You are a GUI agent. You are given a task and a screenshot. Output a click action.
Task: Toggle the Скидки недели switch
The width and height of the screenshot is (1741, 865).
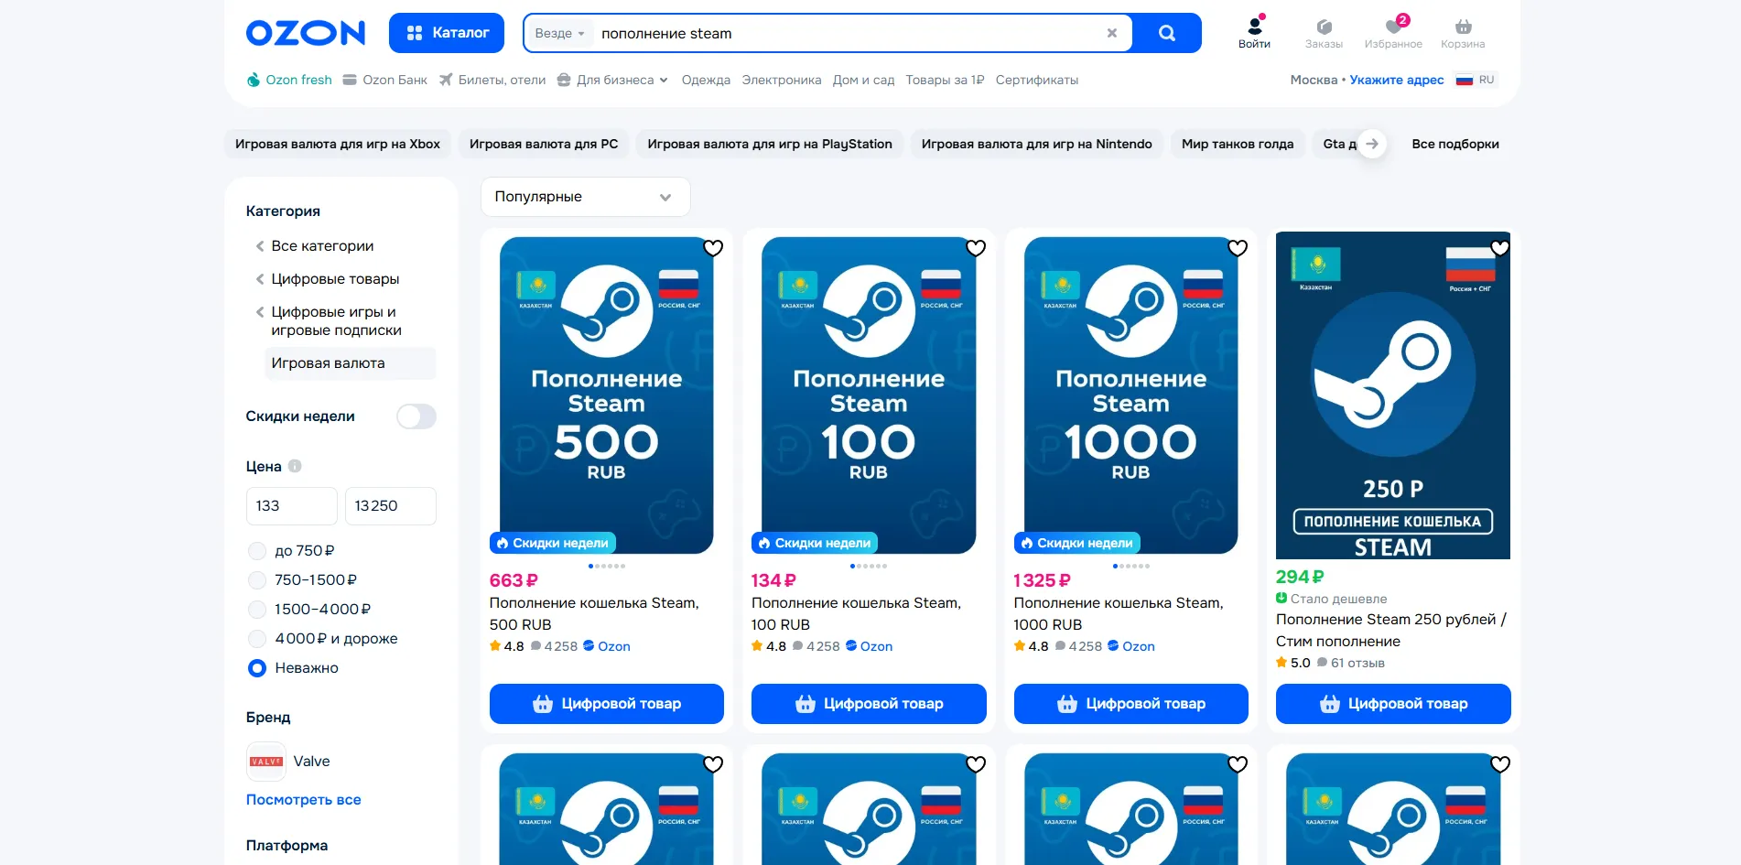coord(416,416)
